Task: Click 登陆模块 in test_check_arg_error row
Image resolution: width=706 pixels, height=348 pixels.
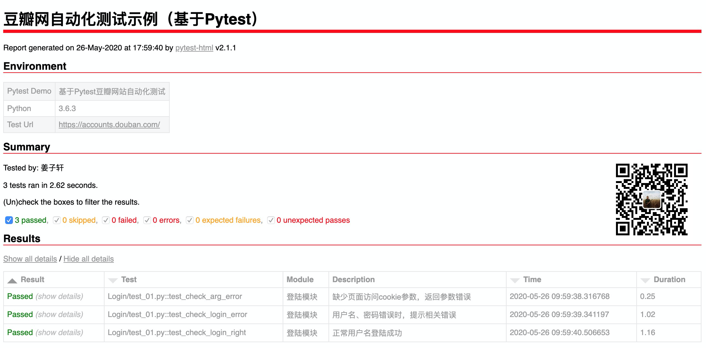Action: click(302, 297)
